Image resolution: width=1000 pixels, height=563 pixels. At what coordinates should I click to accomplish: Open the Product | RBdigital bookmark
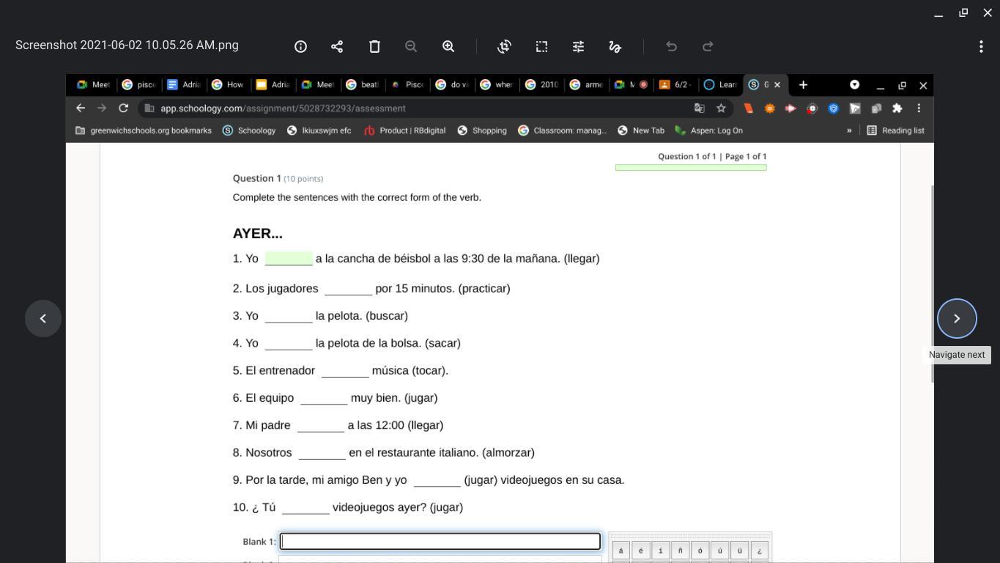404,130
